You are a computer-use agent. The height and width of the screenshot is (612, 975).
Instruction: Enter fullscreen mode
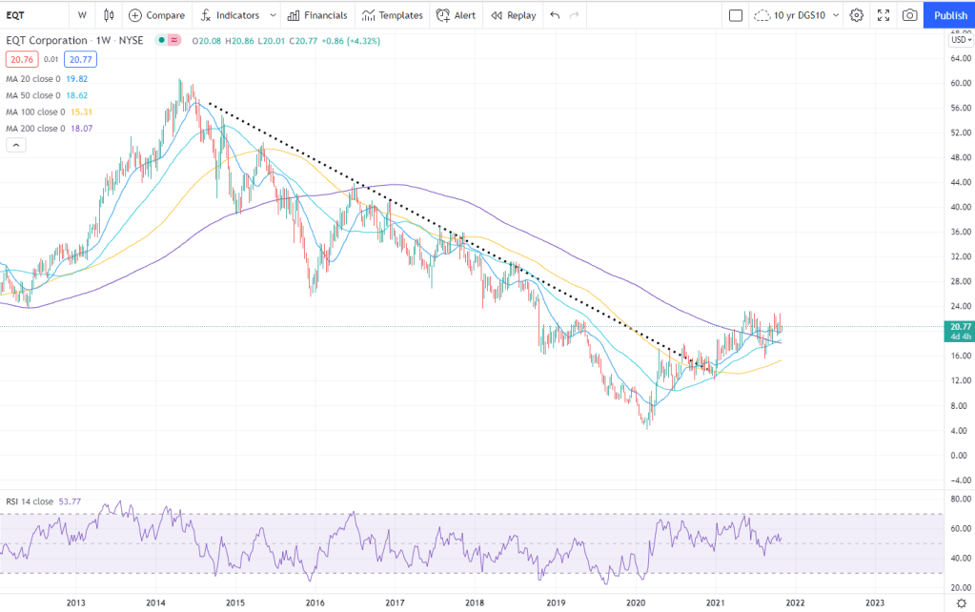884,15
